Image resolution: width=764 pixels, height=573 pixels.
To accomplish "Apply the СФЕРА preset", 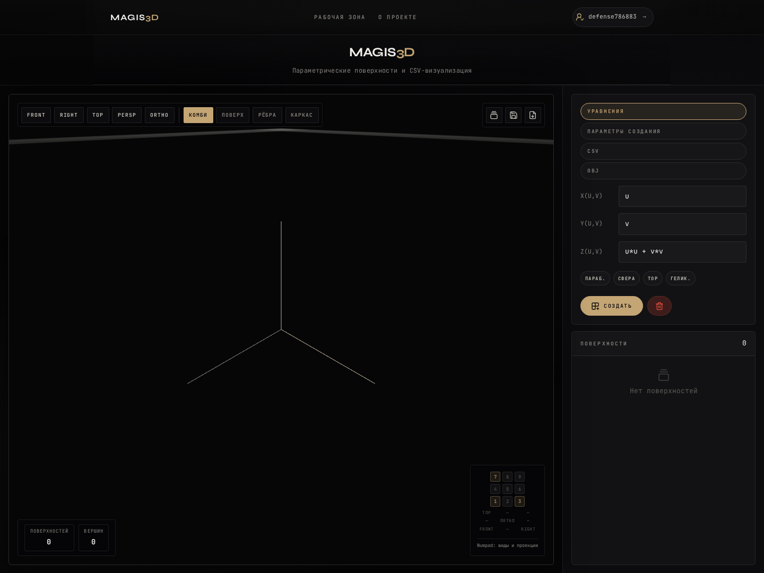I will pyautogui.click(x=627, y=279).
